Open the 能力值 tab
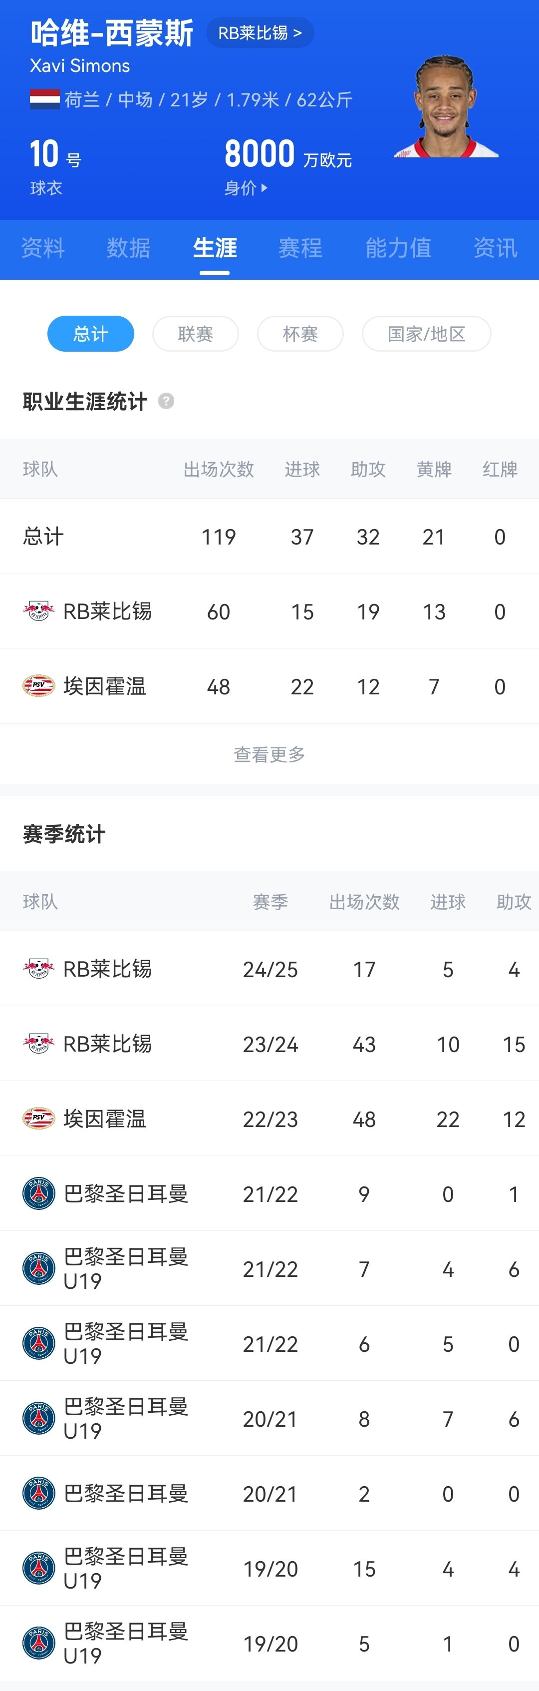 [398, 248]
